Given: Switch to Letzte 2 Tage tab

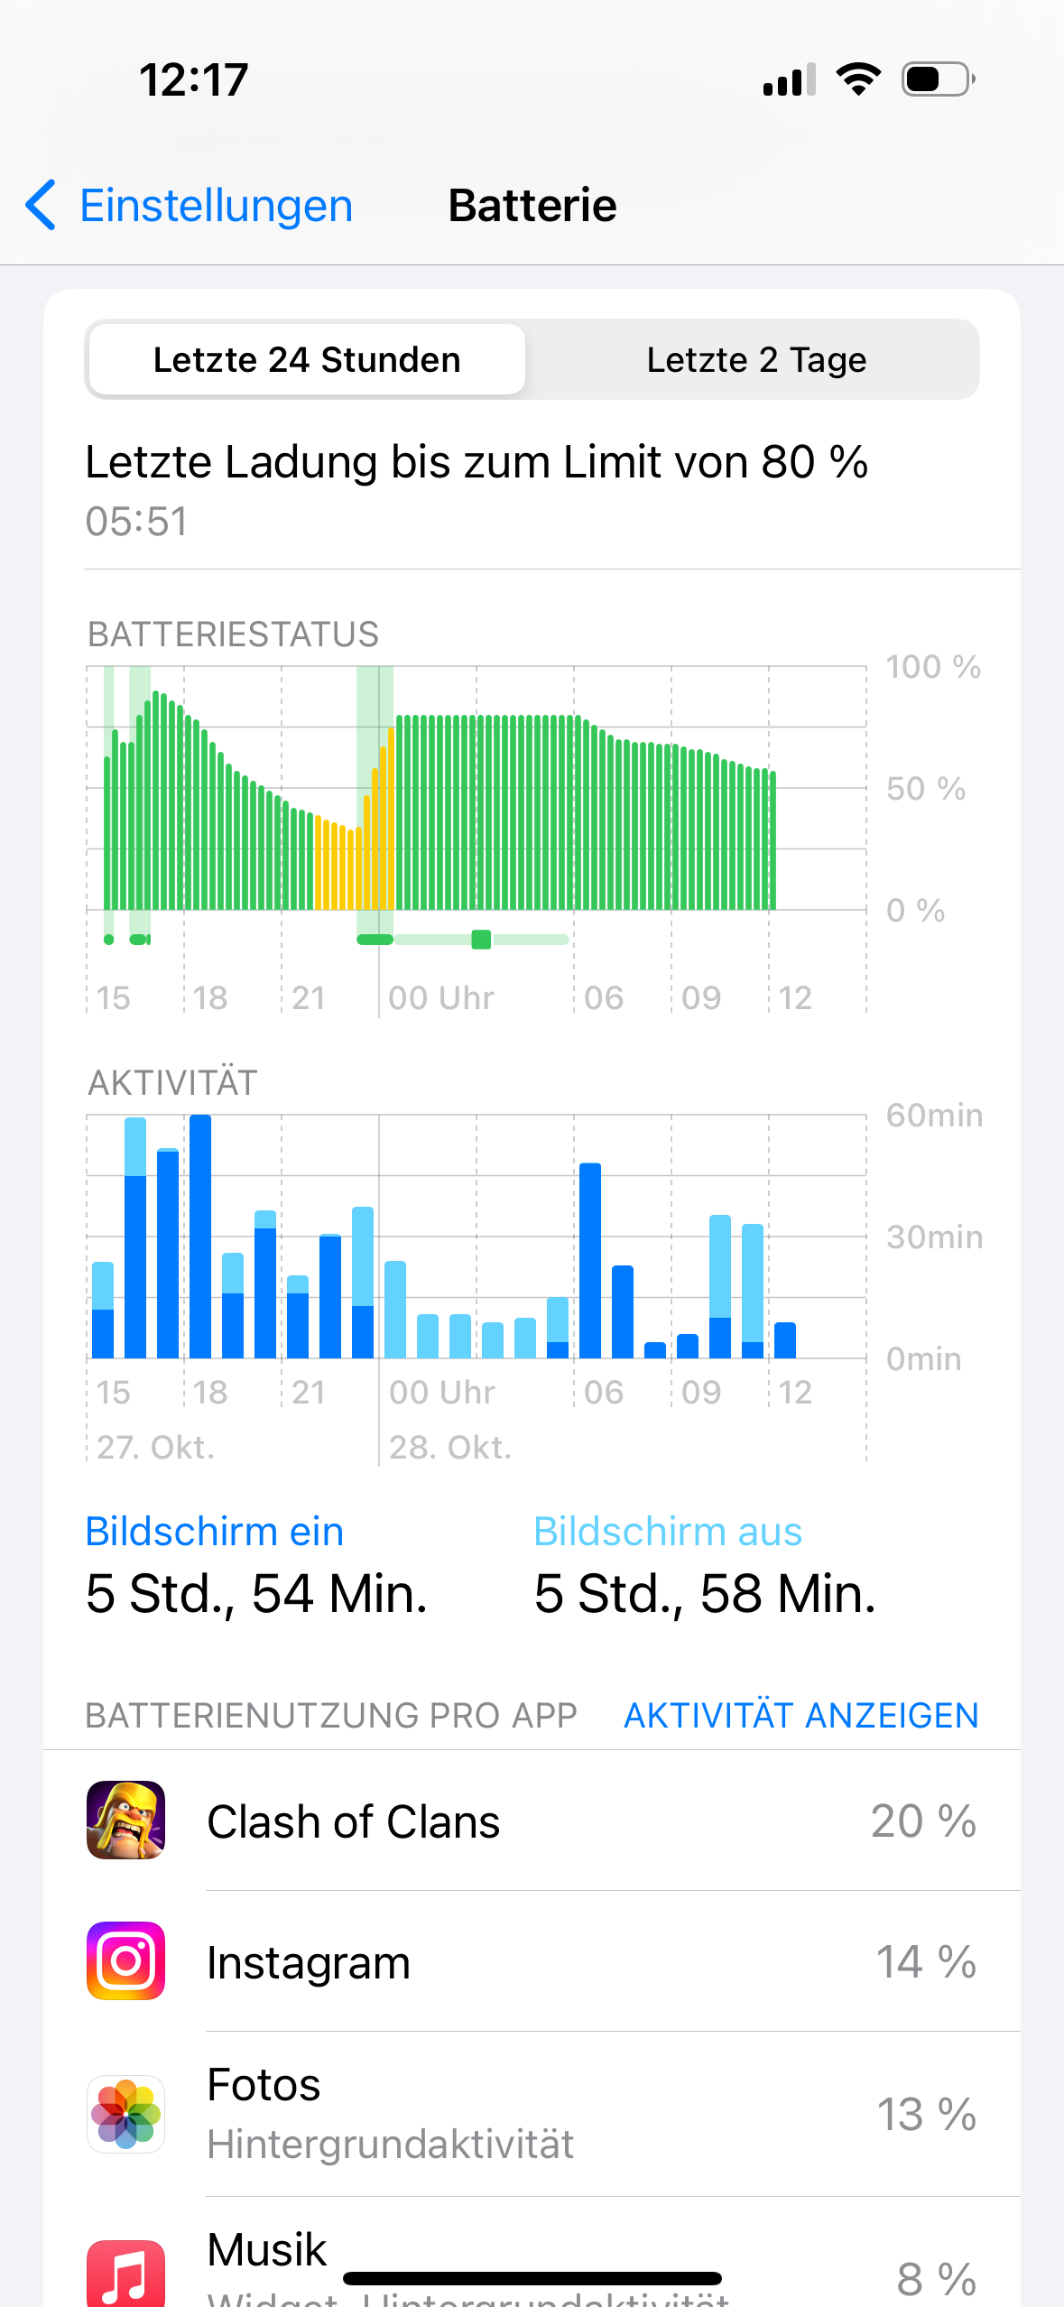Looking at the screenshot, I should (756, 359).
